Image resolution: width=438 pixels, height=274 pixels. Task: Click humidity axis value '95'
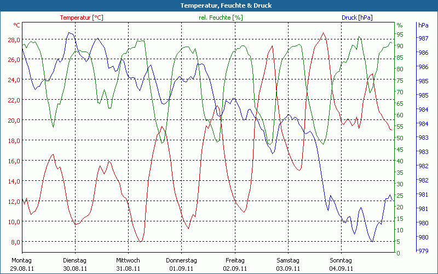tap(400, 35)
